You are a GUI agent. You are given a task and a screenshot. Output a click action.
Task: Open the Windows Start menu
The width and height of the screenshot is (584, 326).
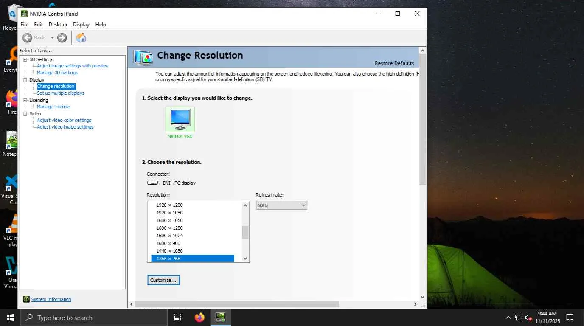click(x=10, y=318)
